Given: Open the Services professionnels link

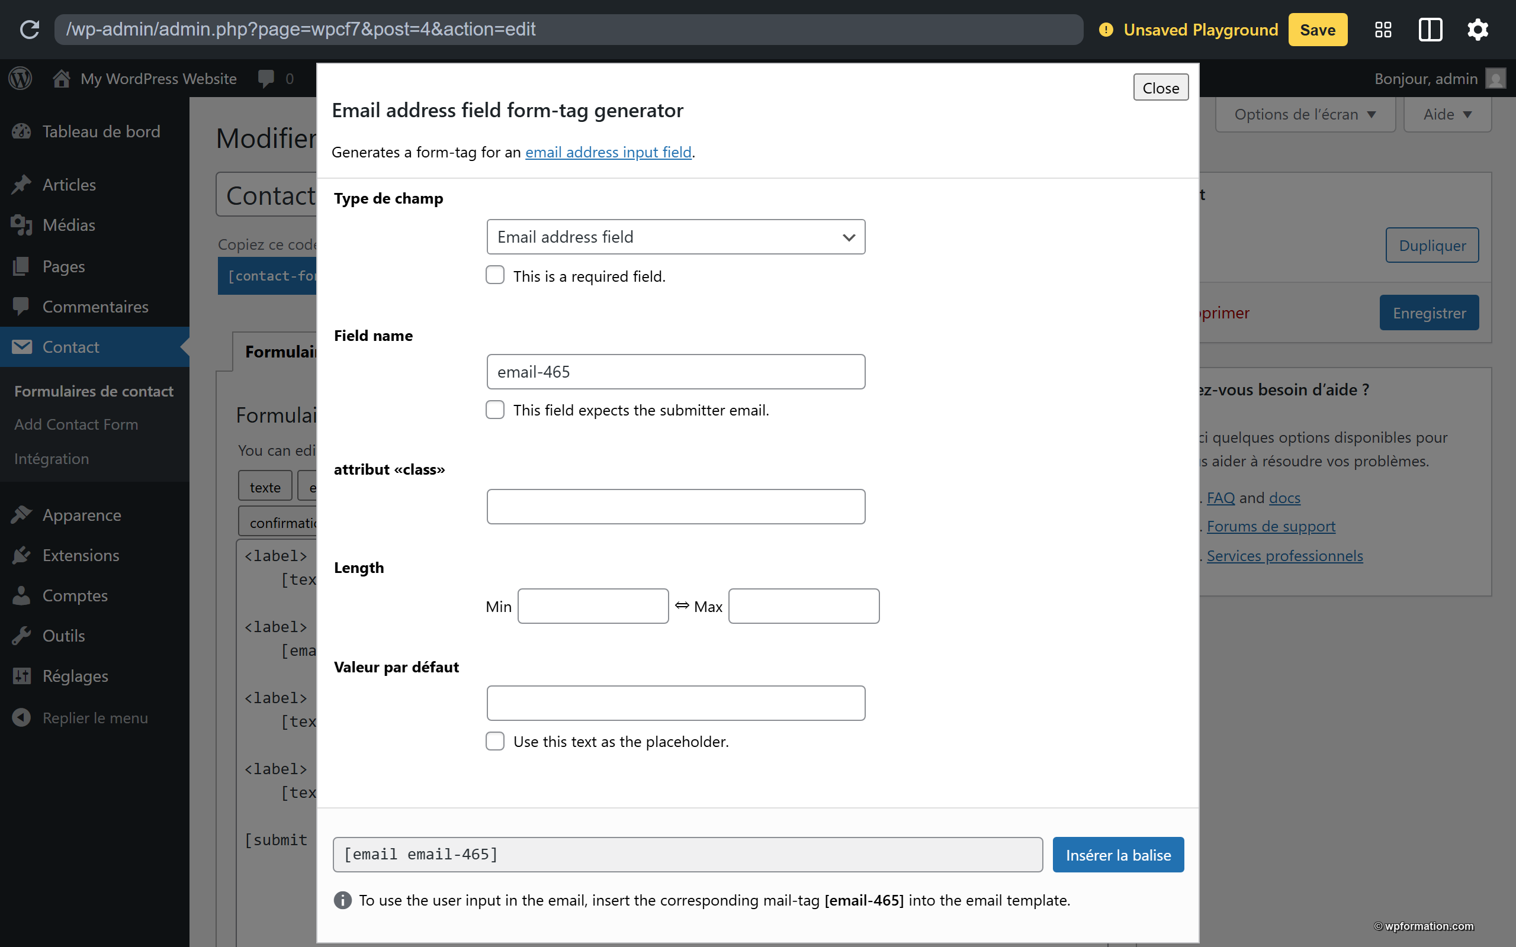Looking at the screenshot, I should (x=1285, y=556).
